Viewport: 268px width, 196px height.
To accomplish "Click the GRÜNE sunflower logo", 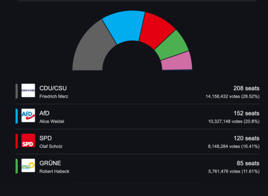I will tap(28, 166).
